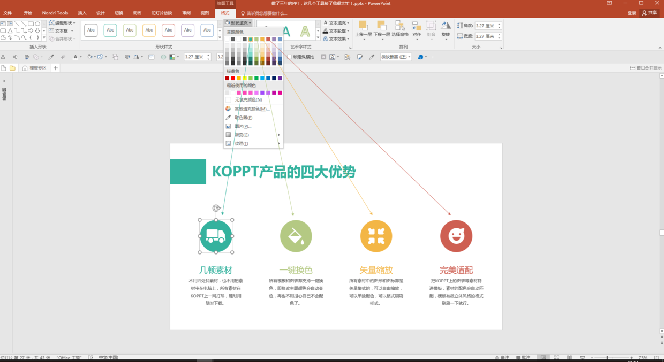Toggle the Notes (备注) pane
Image resolution: width=664 pixels, height=362 pixels.
pyautogui.click(x=502, y=358)
